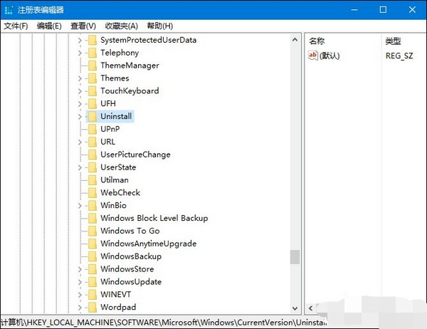This screenshot has height=329, width=427.
Task: Expand the WindowsUpdate key chevron
Action: pos(80,282)
